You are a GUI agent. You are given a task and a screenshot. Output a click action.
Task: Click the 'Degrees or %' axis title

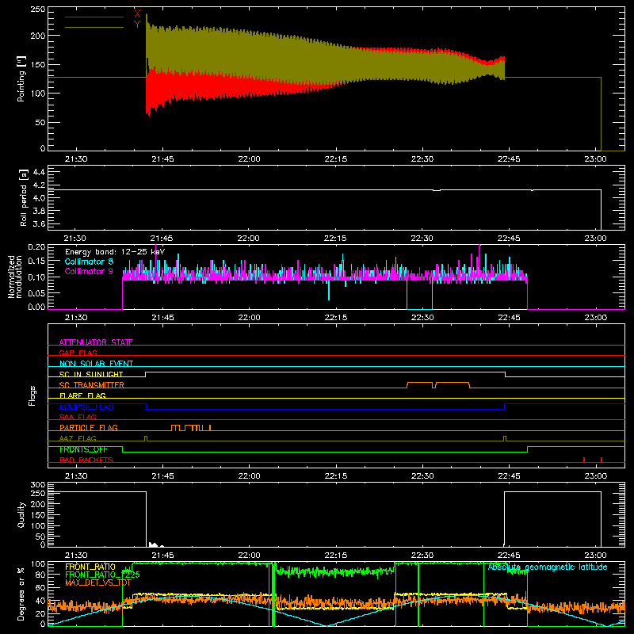click(21, 594)
